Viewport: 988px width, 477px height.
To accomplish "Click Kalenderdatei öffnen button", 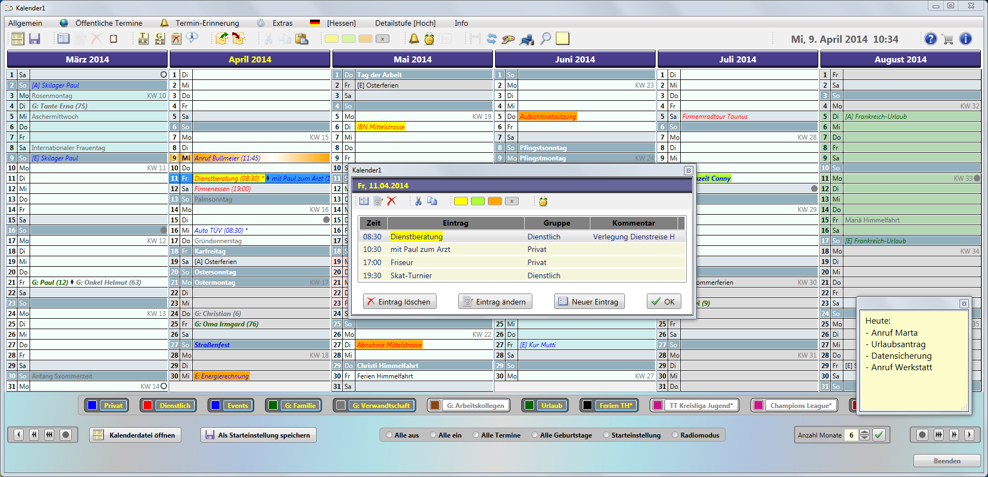I will pos(135,435).
